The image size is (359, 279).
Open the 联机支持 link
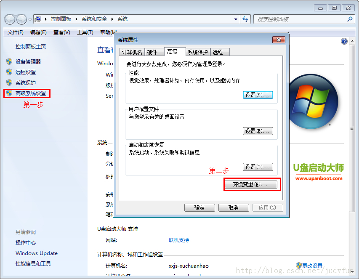point(179,240)
